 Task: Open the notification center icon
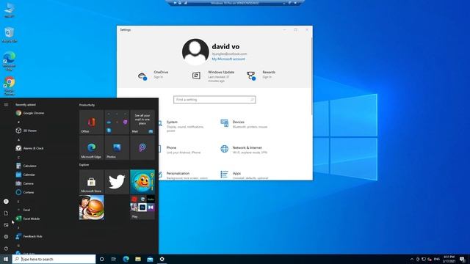pos(462,259)
